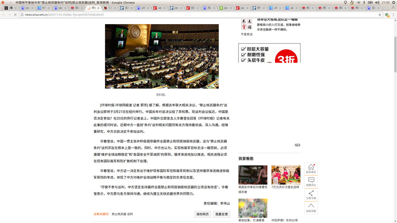
Task: Click the pink-apron burger event thumbnail
Action: (x=286, y=175)
